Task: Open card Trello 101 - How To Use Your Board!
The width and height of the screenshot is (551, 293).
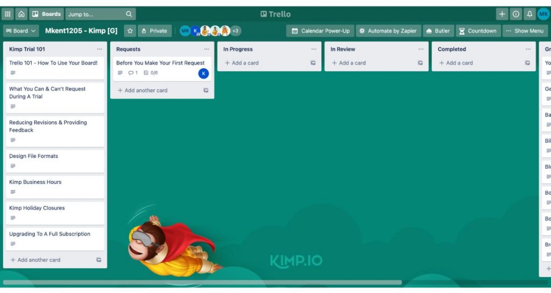Action: pyautogui.click(x=55, y=68)
